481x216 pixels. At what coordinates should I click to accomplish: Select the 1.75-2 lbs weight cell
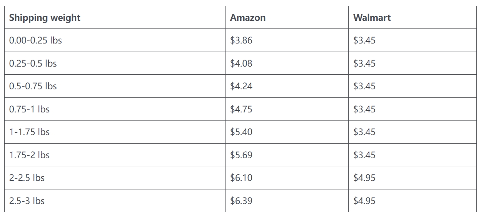point(115,155)
